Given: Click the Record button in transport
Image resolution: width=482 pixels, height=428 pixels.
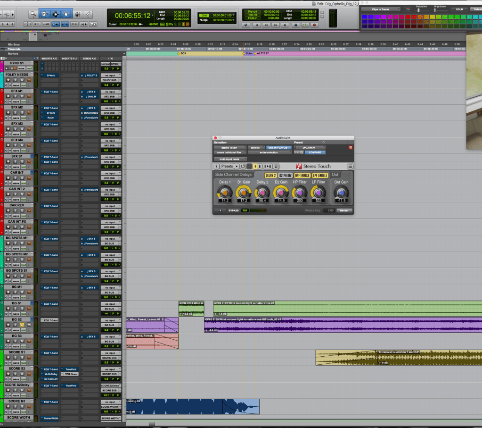Looking at the screenshot, I should click(315, 25).
